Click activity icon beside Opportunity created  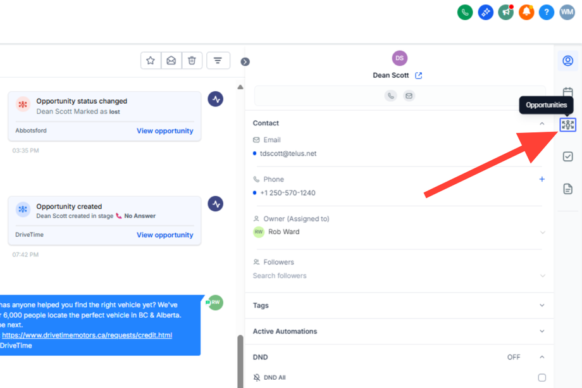coord(215,204)
